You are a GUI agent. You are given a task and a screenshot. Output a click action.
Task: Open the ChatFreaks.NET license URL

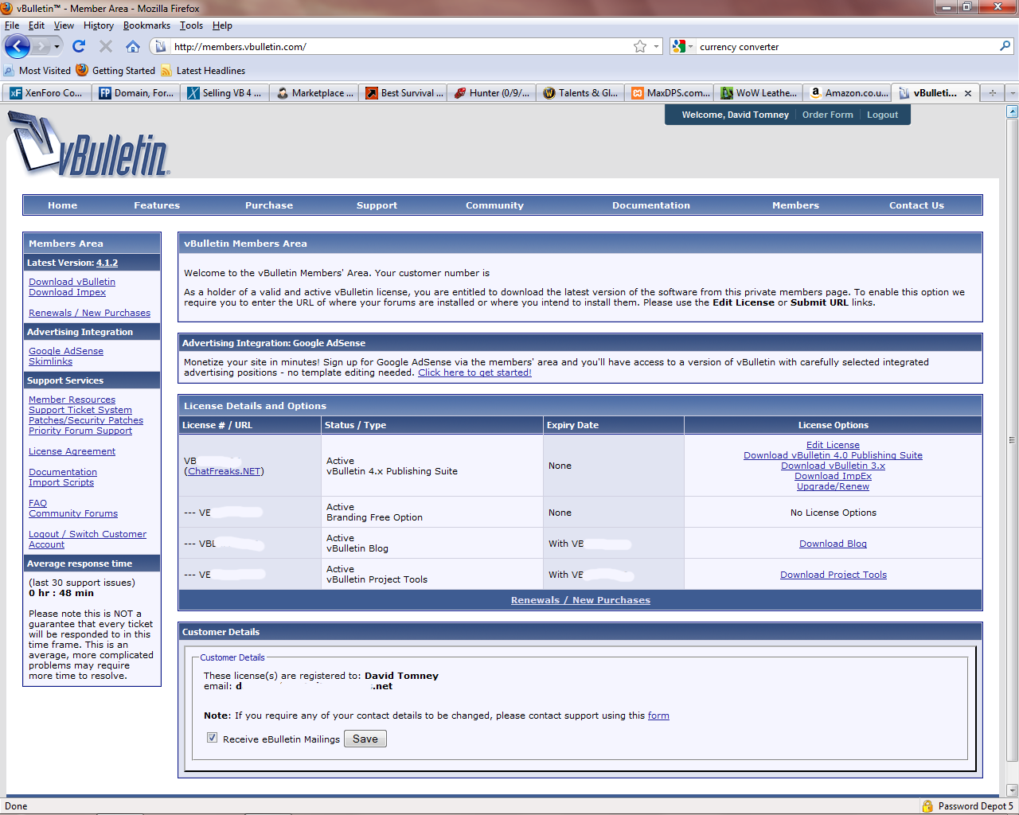[x=224, y=471]
